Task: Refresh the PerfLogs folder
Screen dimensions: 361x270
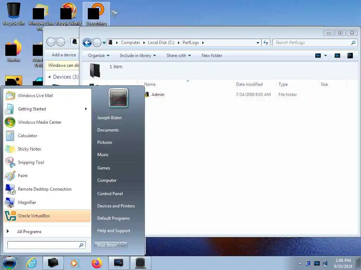Action: (266, 43)
